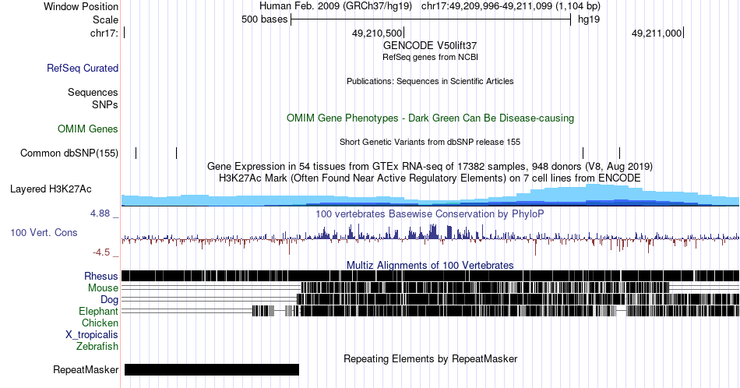Image resolution: width=740 pixels, height=388 pixels.
Task: Click the black RepeatMasker repeat block
Action: click(x=211, y=369)
